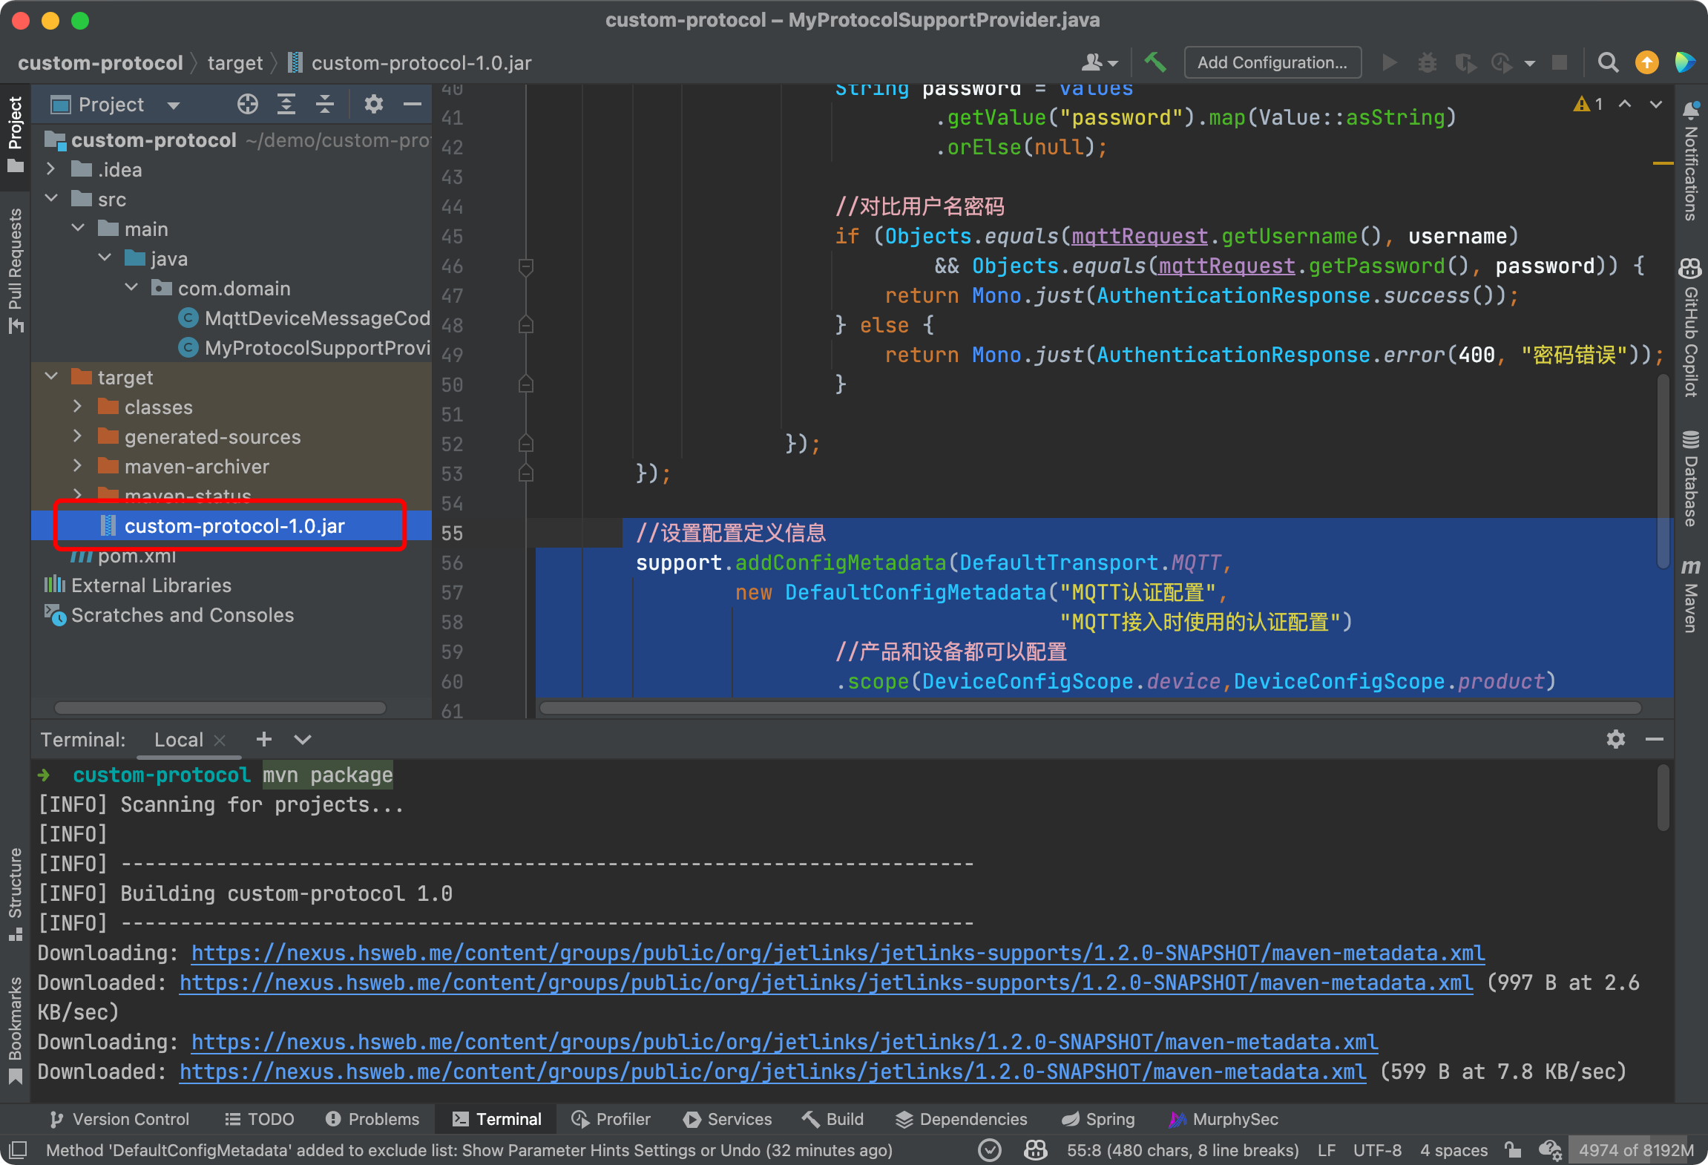1708x1165 pixels.
Task: Hide the Terminal panel with minus icon
Action: tap(1654, 739)
